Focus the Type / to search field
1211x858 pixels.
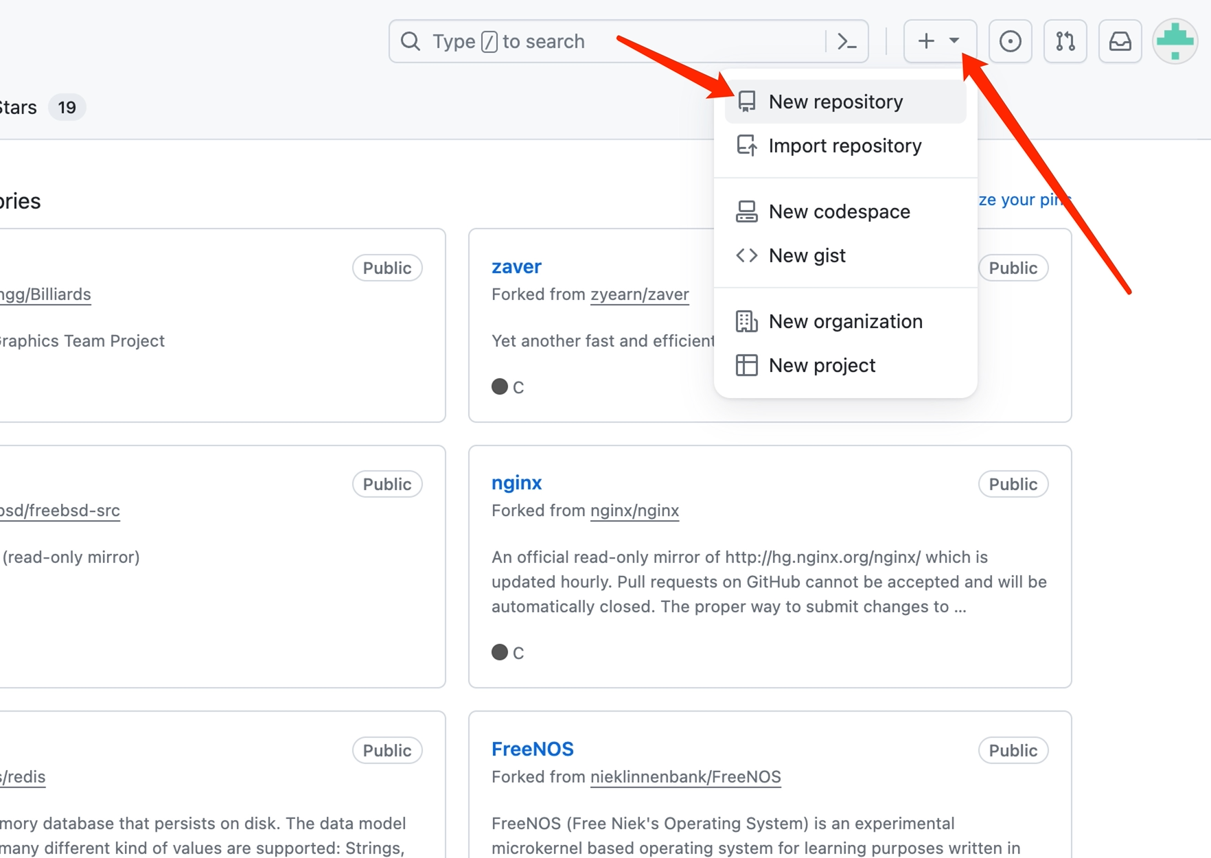coord(628,41)
